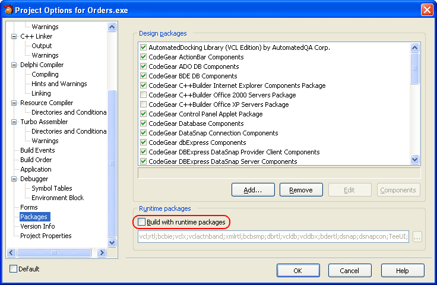
Task: Click the runtime packages ellipsis browse button
Action: click(417, 237)
